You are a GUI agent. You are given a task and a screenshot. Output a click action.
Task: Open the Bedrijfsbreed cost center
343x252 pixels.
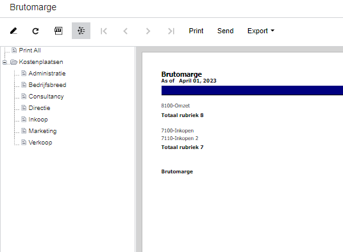[47, 85]
